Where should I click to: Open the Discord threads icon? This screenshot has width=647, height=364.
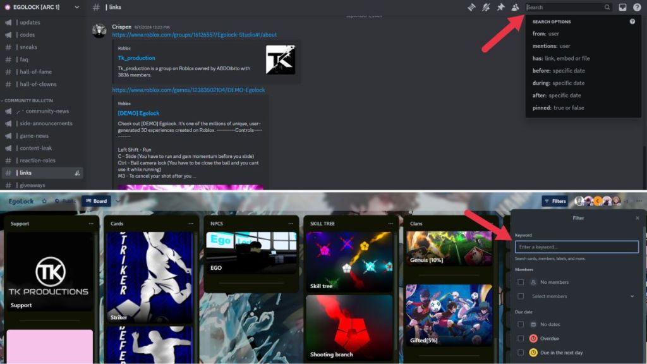(x=471, y=8)
